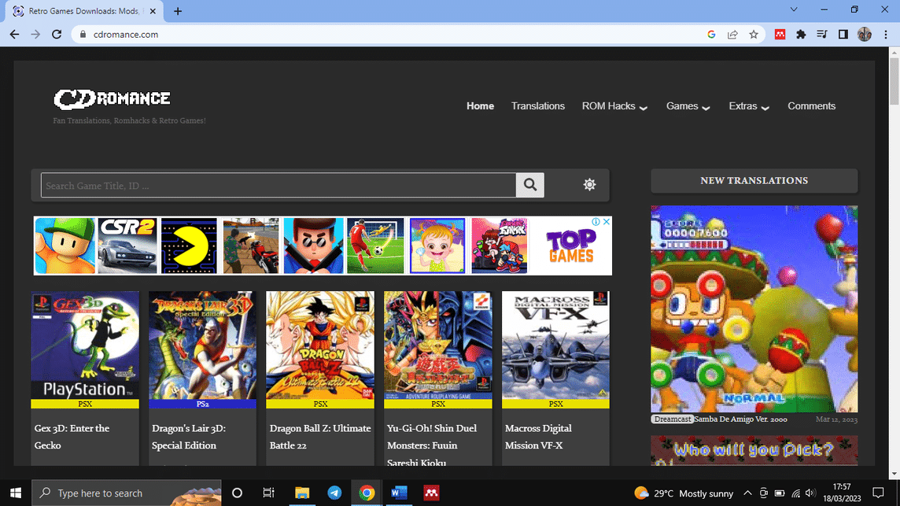Click the address bar URL cdromance.com
Screen dimensions: 900x506
click(x=126, y=35)
